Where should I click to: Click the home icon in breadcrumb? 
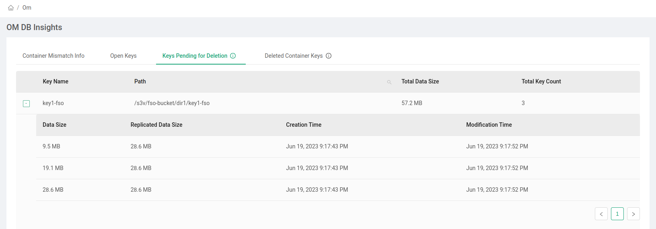(x=11, y=8)
